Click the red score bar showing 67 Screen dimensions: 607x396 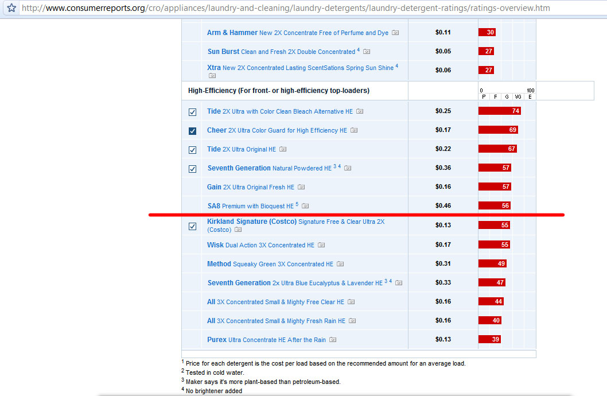pos(498,149)
